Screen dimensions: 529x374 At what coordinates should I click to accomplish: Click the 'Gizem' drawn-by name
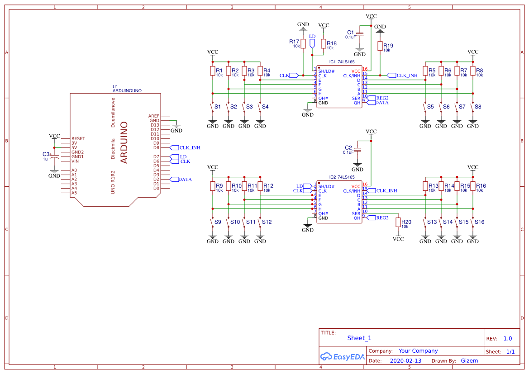(469, 361)
